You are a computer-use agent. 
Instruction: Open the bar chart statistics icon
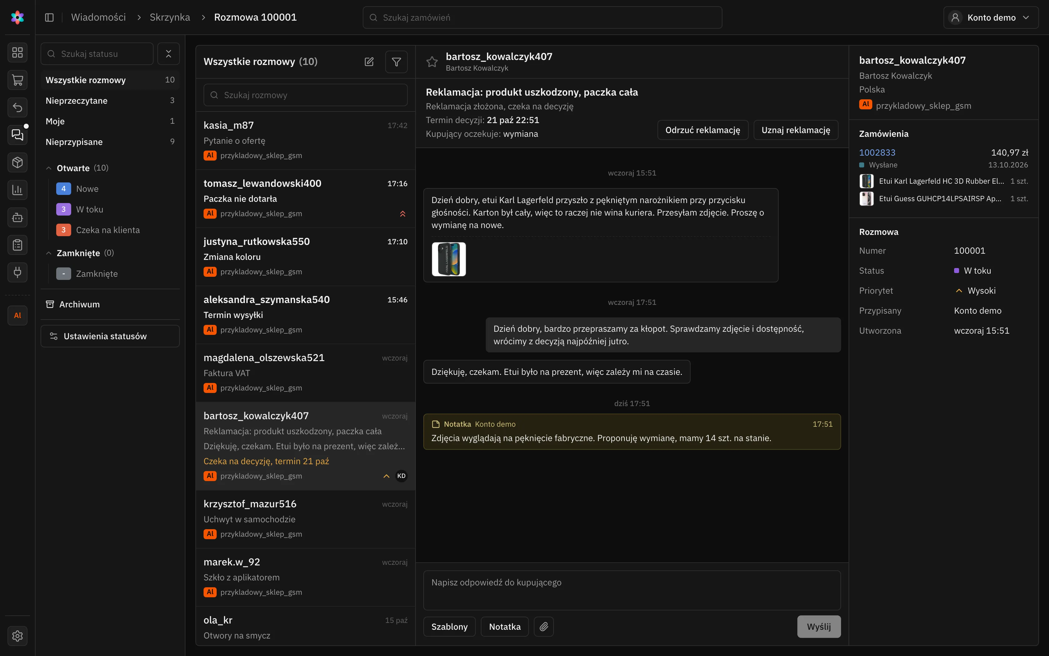click(17, 190)
